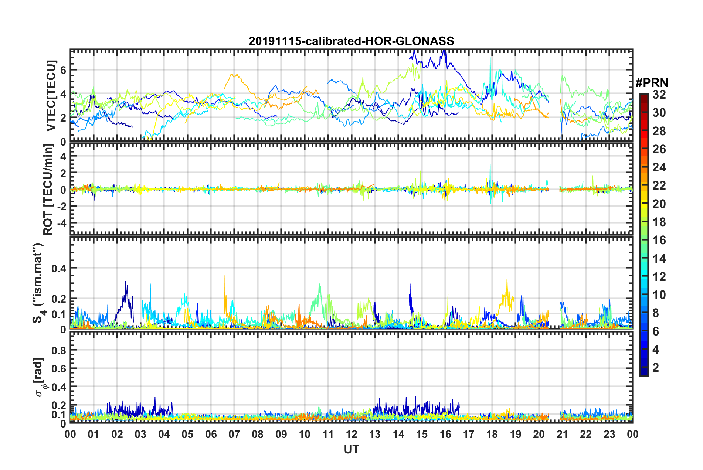
Task: Click colorbar tick label 12
Action: pos(659,277)
